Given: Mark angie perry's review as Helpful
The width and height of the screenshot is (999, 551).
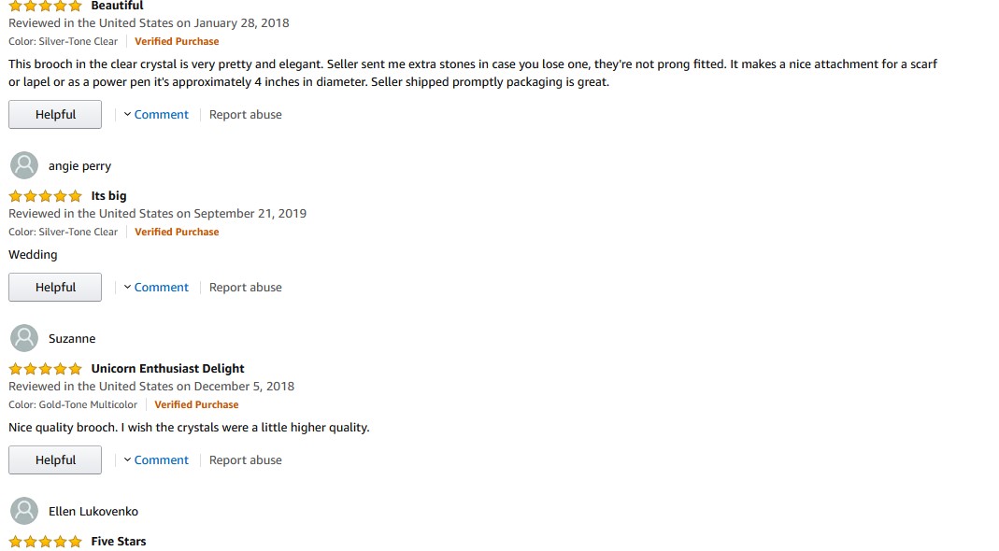Looking at the screenshot, I should (x=55, y=288).
